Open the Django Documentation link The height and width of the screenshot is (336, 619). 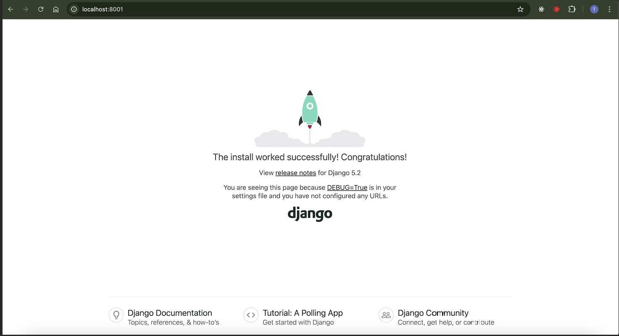click(x=170, y=313)
